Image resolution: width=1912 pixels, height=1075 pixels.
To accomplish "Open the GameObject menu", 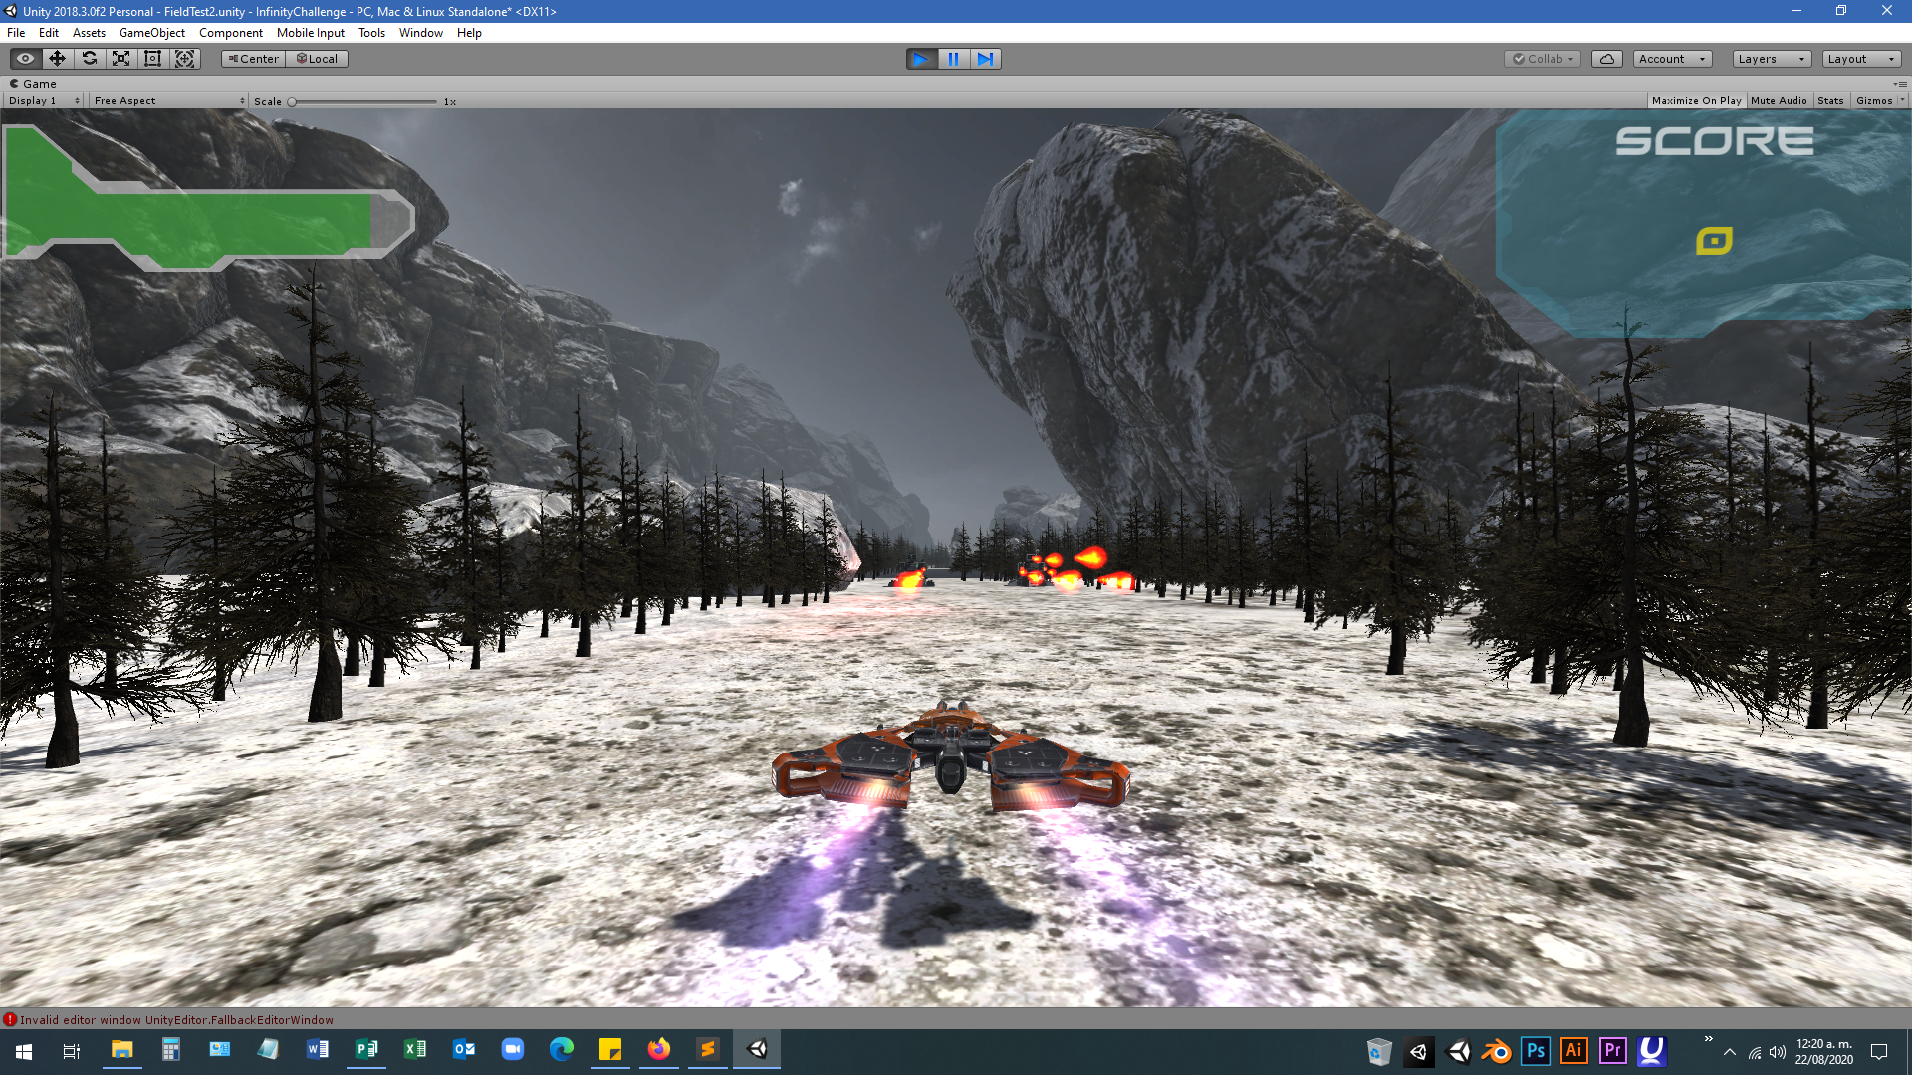I will (x=151, y=33).
